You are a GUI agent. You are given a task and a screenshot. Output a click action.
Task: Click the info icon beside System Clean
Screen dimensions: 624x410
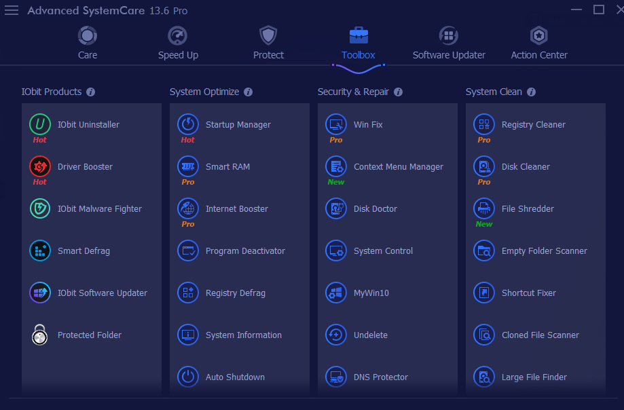pos(530,92)
